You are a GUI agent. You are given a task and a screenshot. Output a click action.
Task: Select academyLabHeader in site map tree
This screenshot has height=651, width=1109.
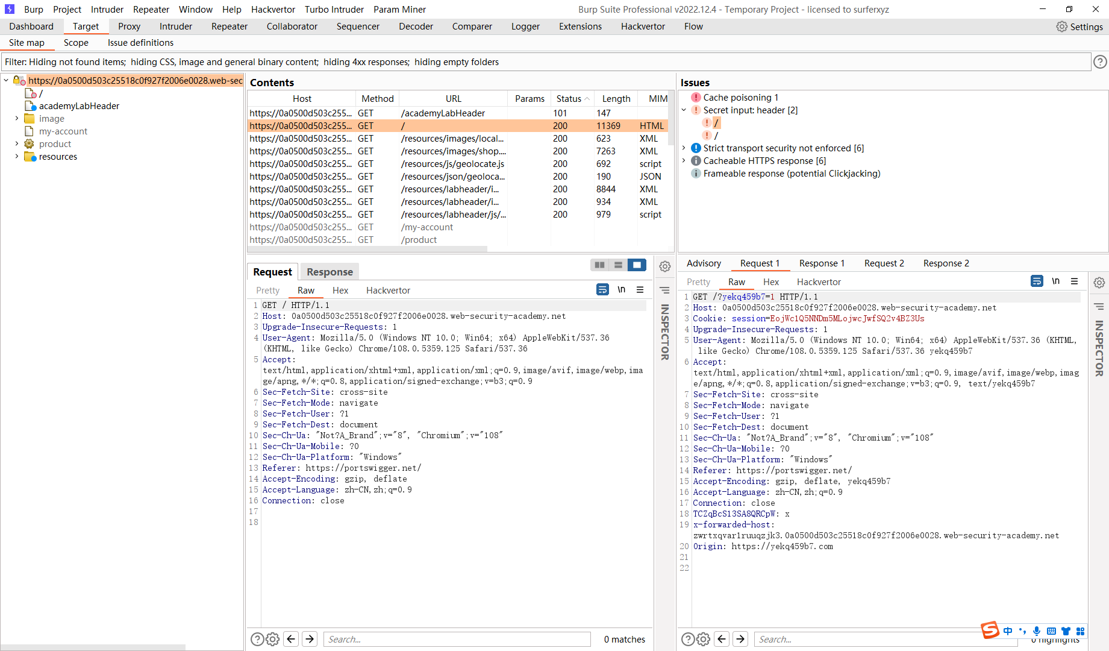[79, 106]
